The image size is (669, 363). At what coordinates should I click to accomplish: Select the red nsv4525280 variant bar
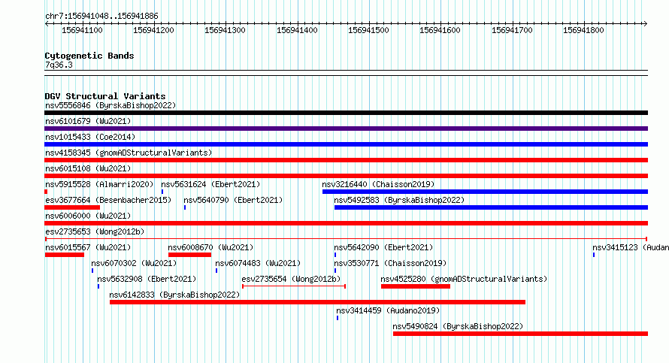pyautogui.click(x=416, y=286)
